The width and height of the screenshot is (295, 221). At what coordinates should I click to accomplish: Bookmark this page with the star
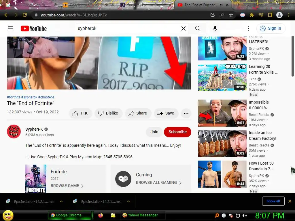[x=231, y=15]
